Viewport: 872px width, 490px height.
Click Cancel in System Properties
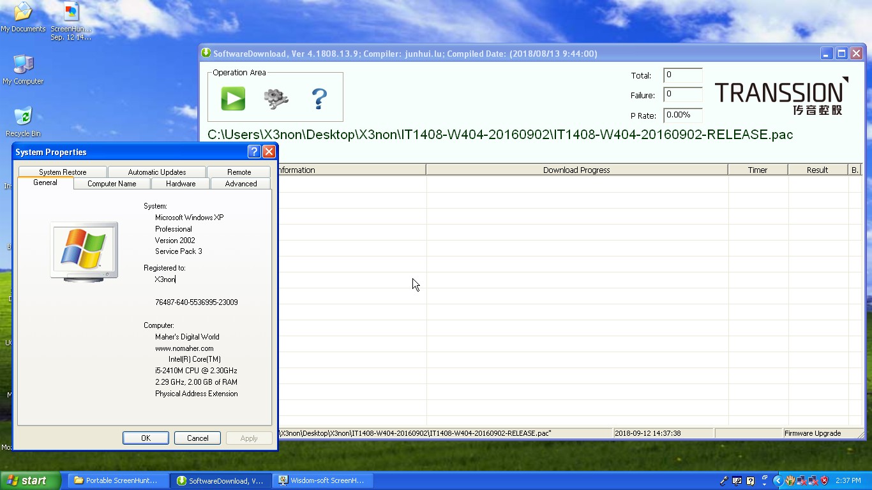pos(198,438)
